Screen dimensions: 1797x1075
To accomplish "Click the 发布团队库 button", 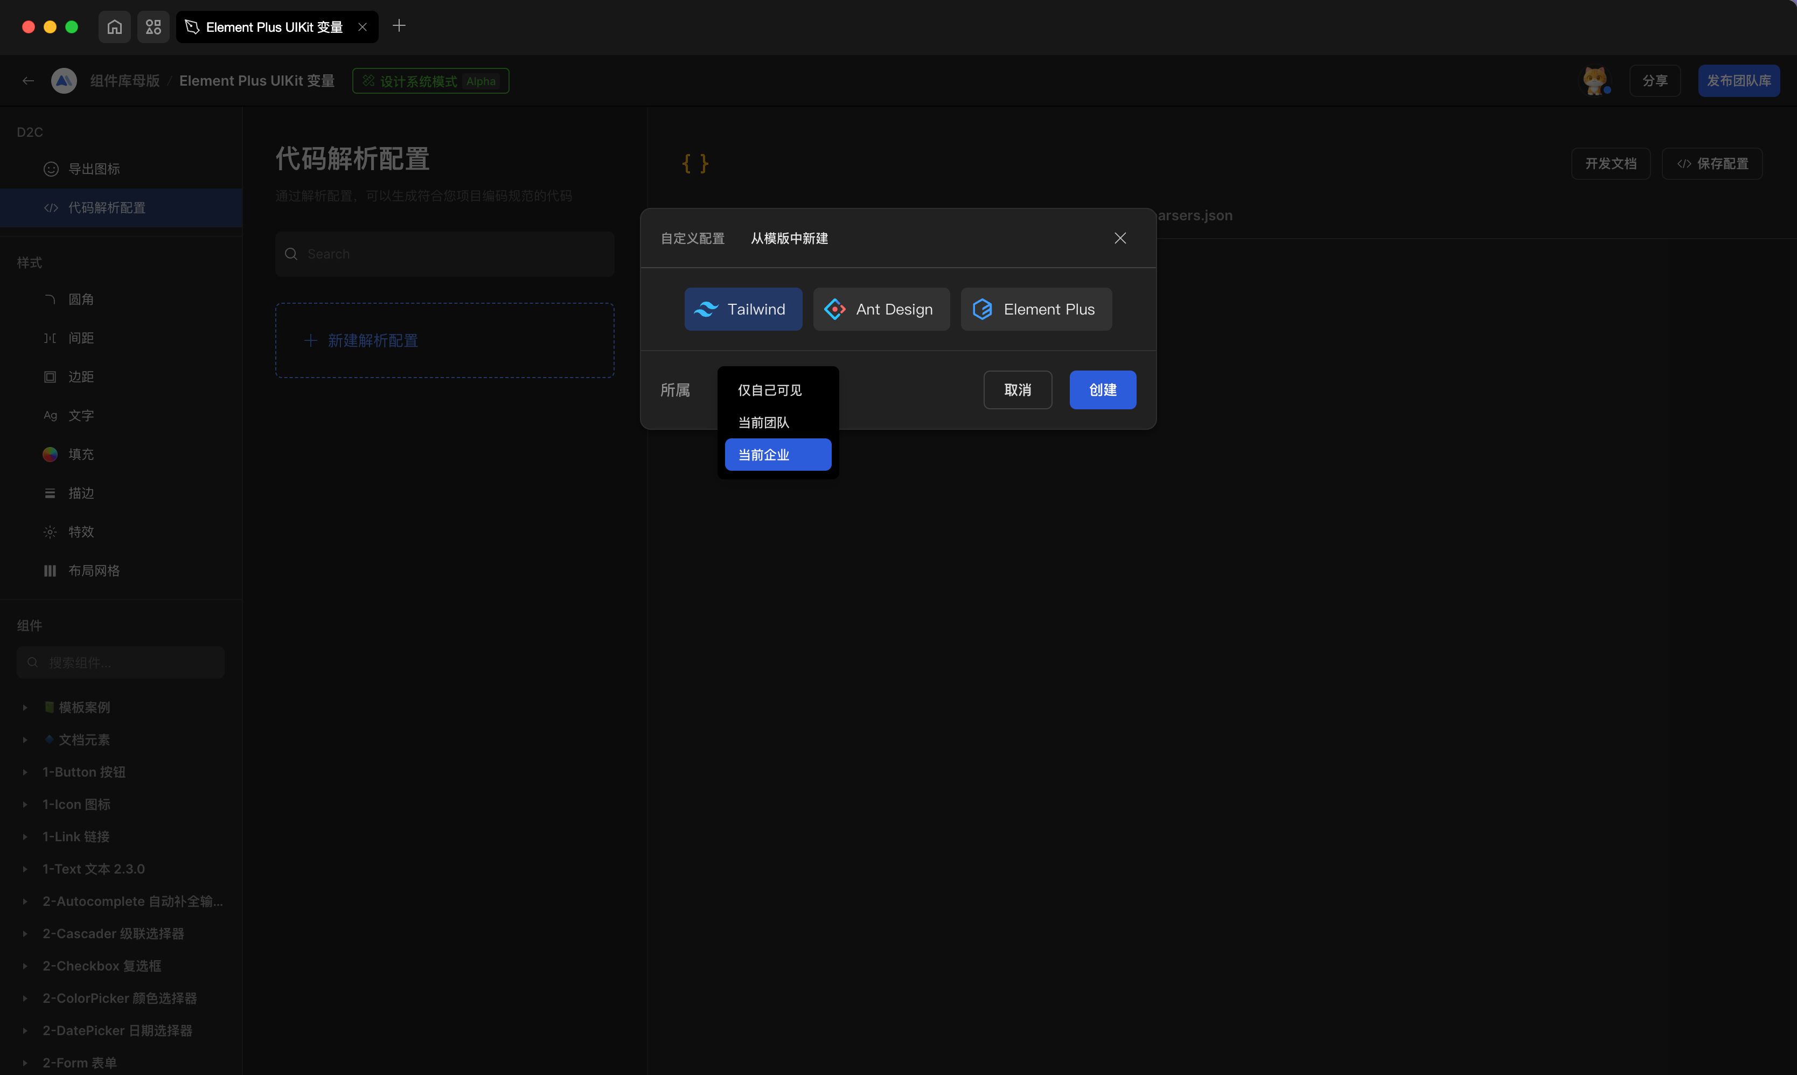I will point(1739,80).
